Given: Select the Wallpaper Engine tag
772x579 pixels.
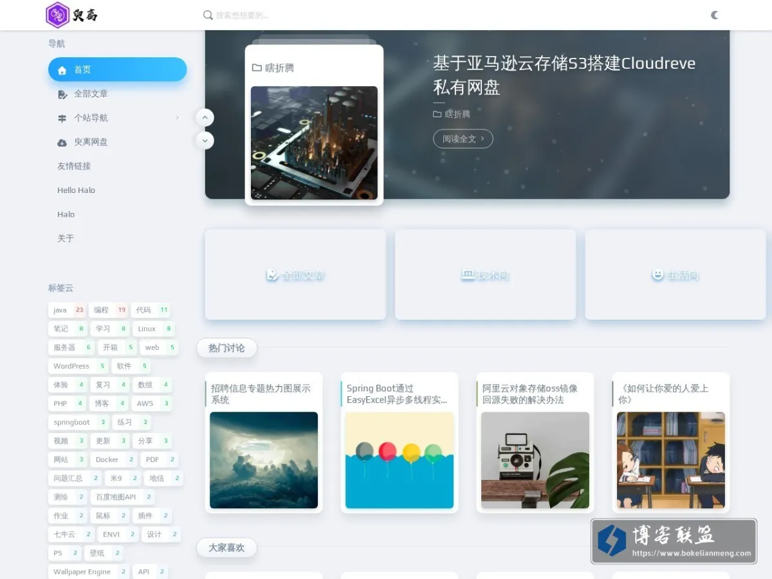Looking at the screenshot, I should pos(89,571).
